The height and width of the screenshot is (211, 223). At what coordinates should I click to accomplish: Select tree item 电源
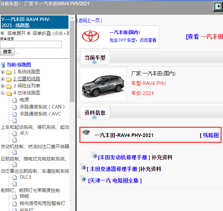coord(24,100)
